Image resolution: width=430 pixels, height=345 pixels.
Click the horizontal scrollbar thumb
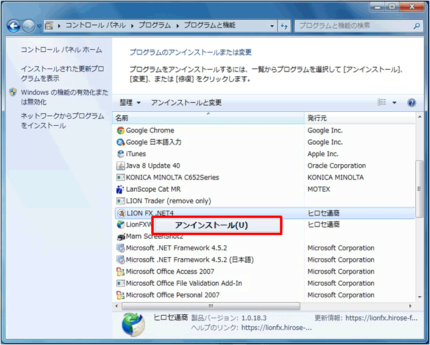(x=211, y=306)
